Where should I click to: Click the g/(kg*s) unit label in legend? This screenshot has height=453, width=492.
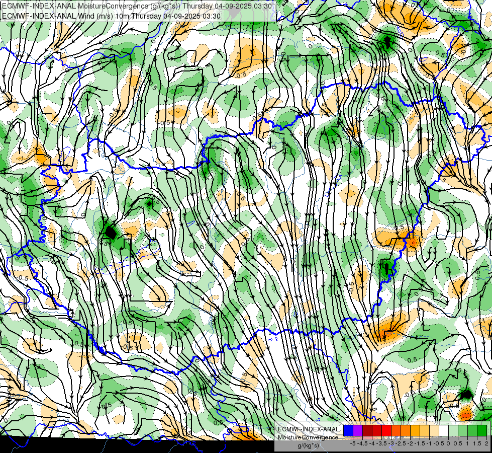309,446
